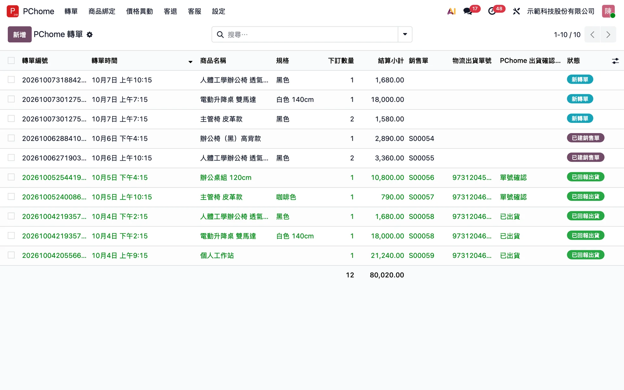The image size is (624, 390).
Task: Click the 白色 140cm spec in 10月7日 row
Action: click(295, 100)
